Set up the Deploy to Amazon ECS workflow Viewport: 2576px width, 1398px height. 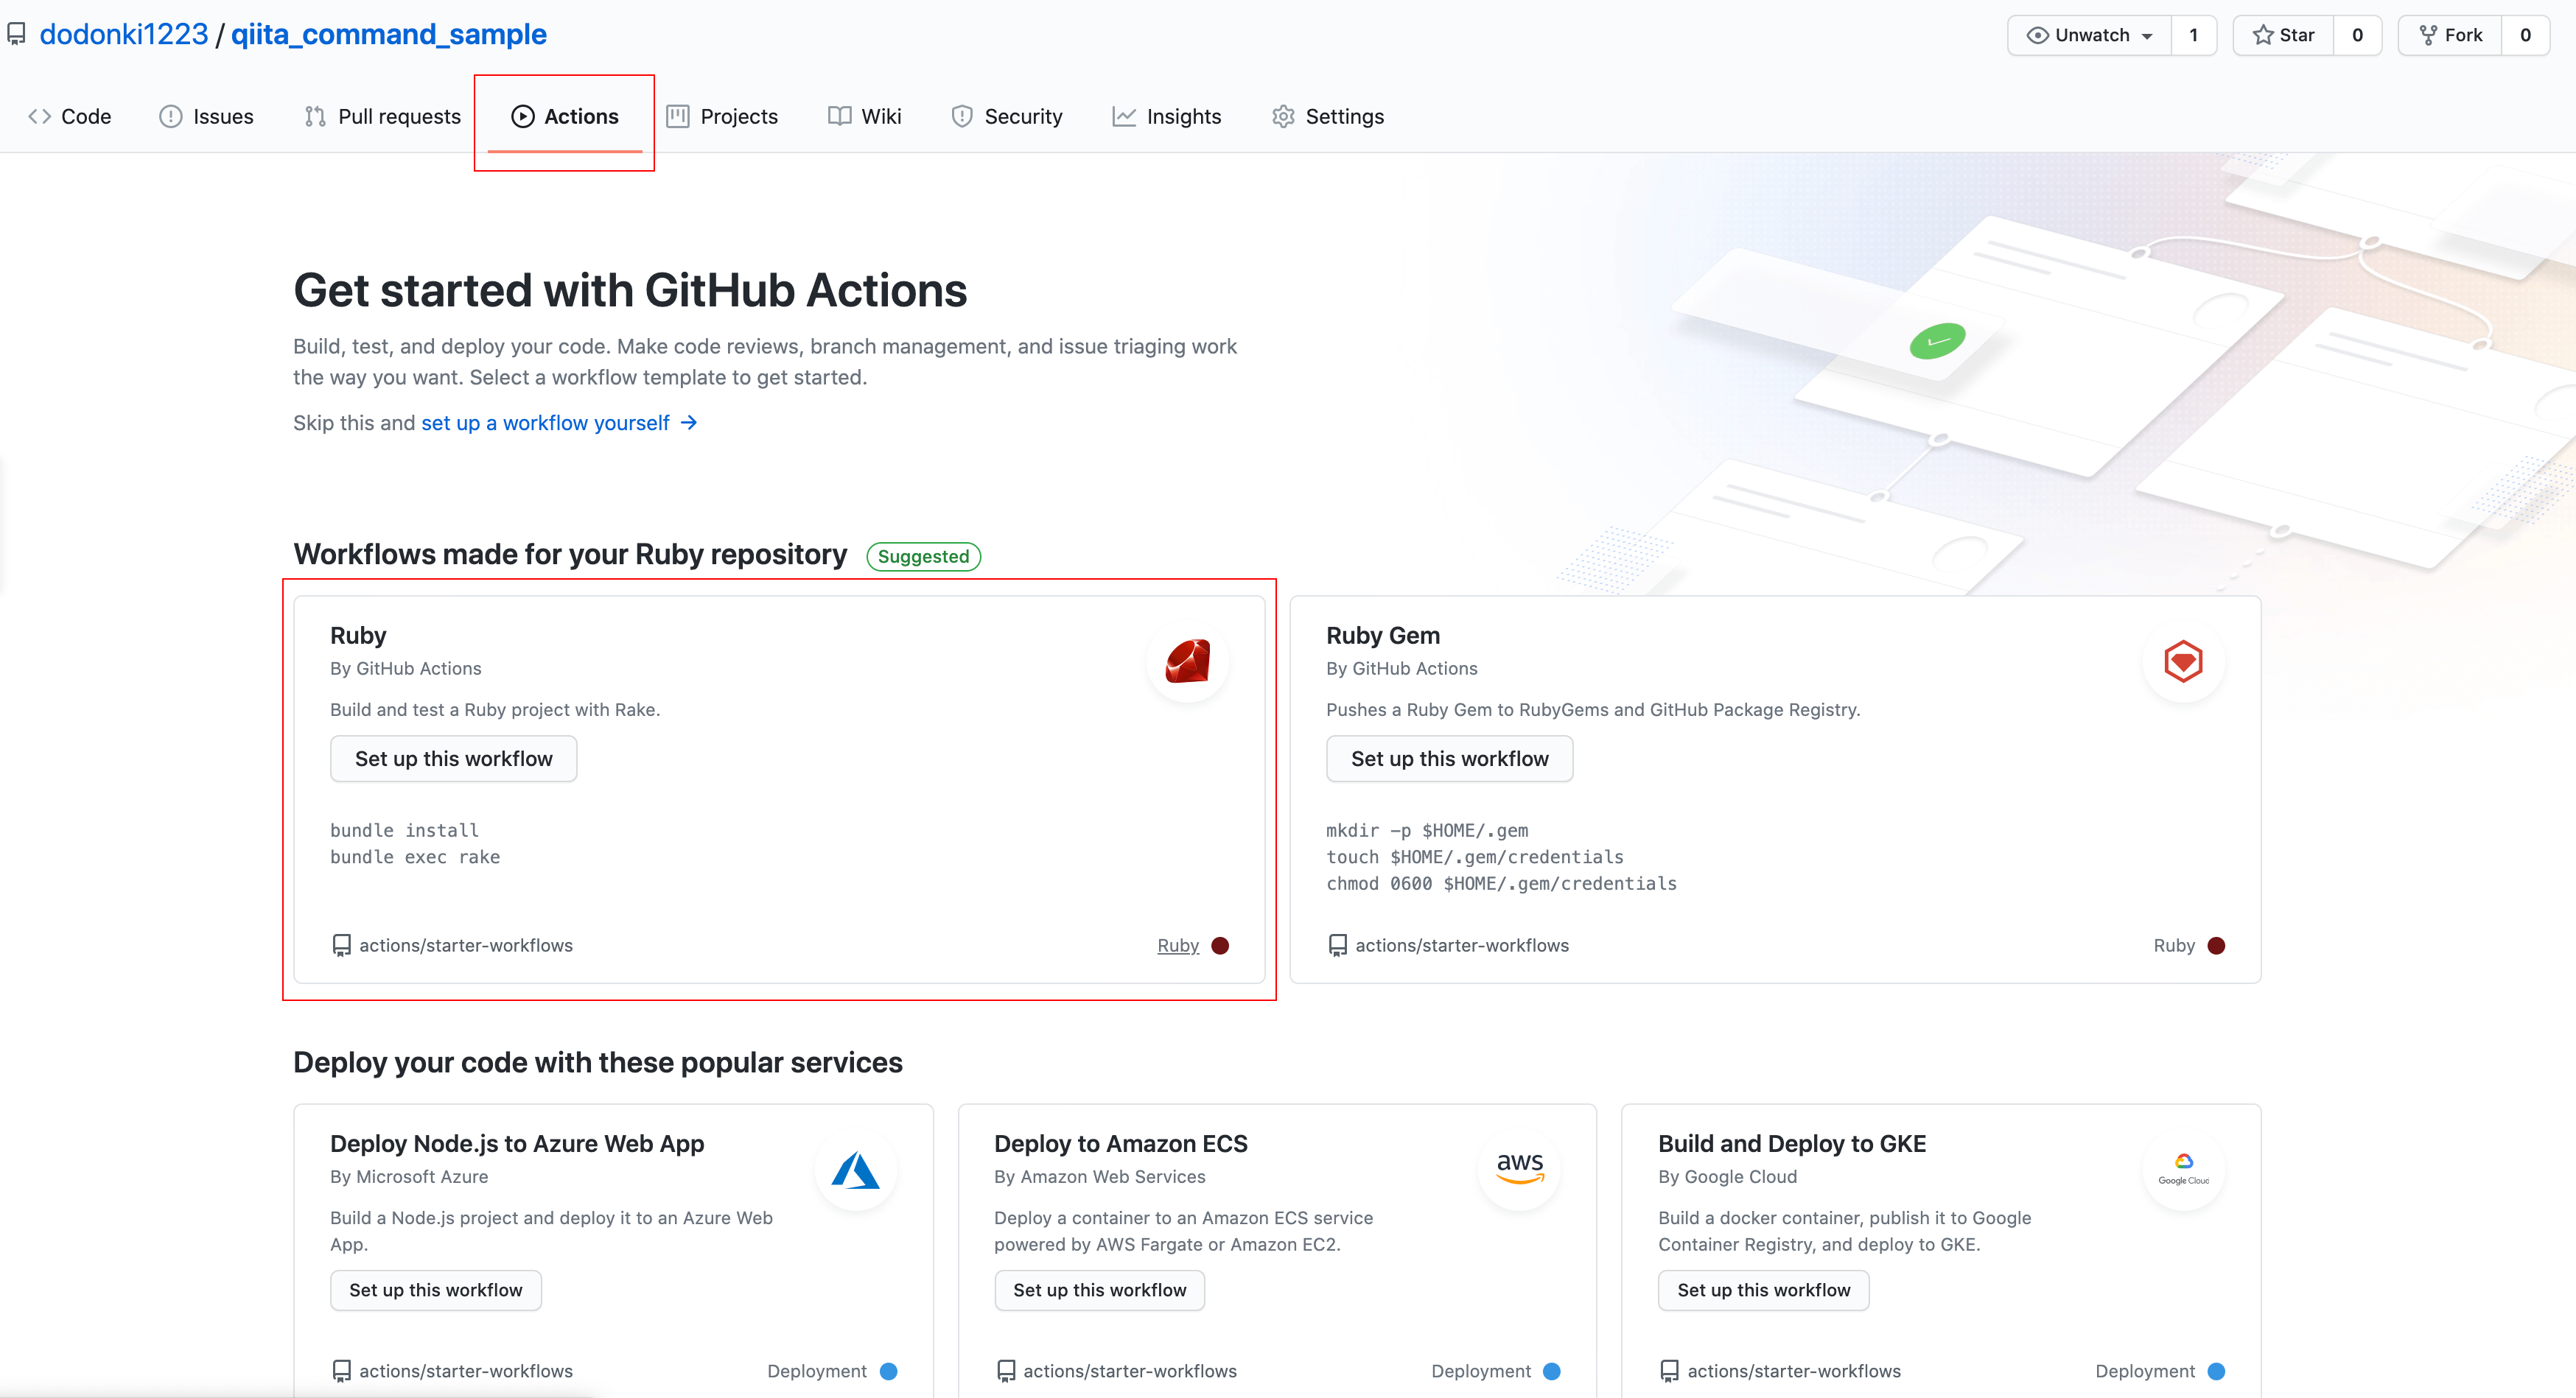point(1099,1290)
